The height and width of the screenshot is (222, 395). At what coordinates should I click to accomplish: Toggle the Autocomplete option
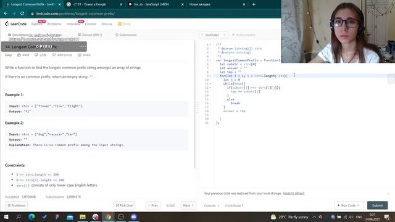point(244,35)
